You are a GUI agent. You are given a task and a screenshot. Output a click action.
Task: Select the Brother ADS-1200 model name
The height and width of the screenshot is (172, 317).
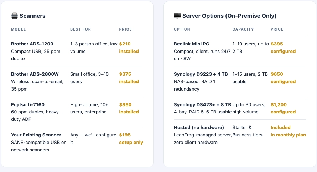(32, 44)
